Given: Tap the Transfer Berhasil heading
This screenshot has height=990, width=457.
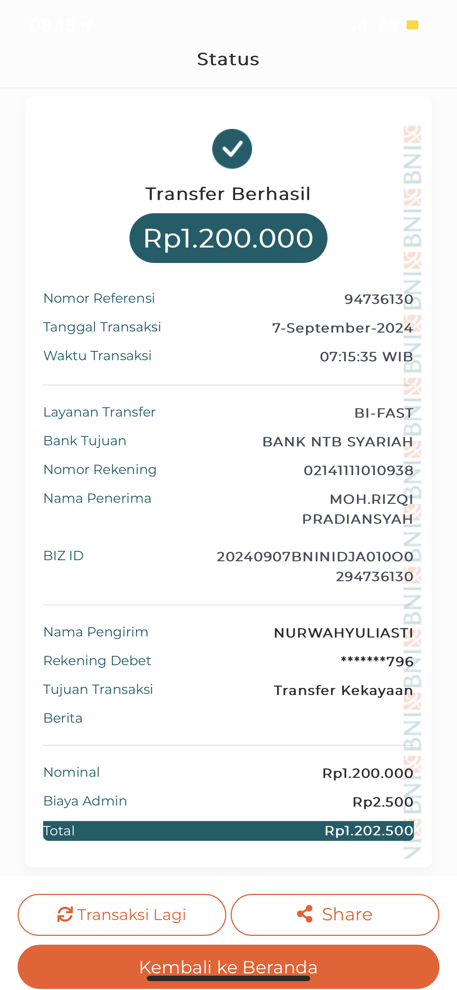Looking at the screenshot, I should tap(228, 194).
